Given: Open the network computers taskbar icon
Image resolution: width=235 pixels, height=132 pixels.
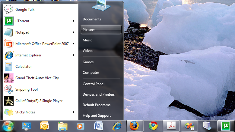Looking at the screenshot, I should tap(208, 126).
